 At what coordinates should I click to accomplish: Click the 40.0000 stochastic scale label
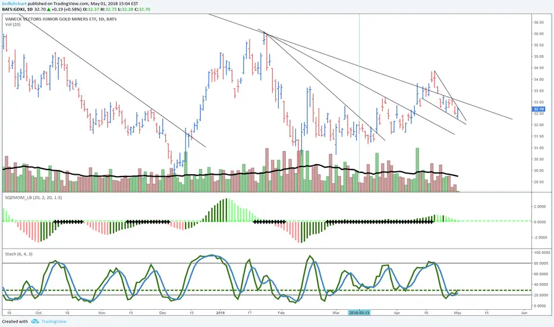tap(541, 285)
